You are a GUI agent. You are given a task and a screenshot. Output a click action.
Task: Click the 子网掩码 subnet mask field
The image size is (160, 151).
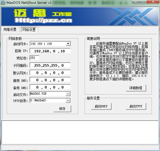(50, 65)
